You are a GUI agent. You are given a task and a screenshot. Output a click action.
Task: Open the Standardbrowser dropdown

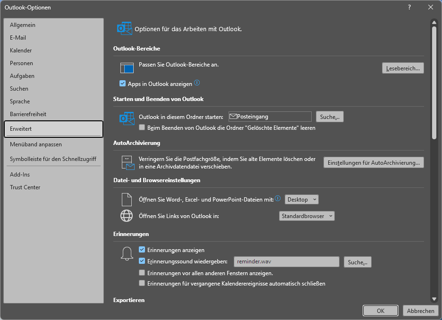306,216
